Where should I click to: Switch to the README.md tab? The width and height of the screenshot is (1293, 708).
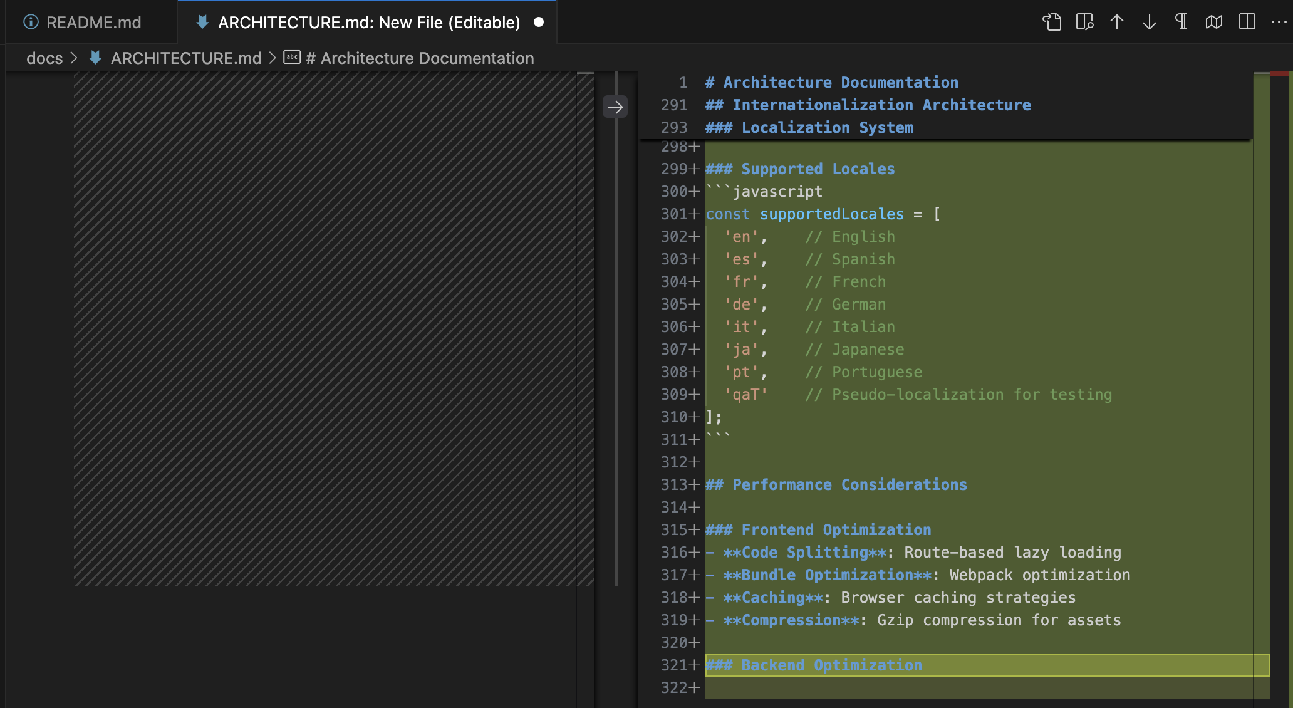pos(93,23)
